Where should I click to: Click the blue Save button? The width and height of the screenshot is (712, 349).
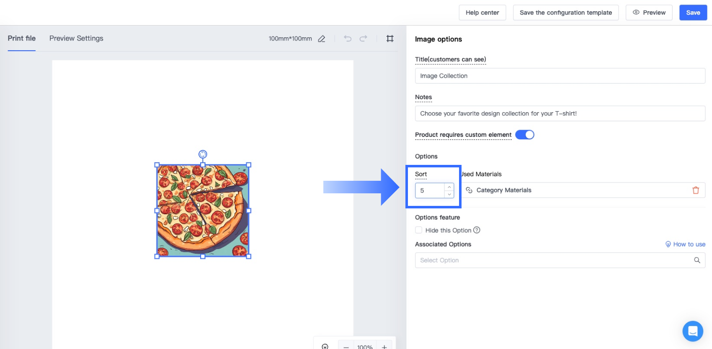coord(693,13)
